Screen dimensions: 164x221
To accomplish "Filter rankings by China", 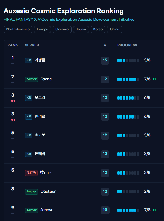I will pyautogui.click(x=115, y=29).
